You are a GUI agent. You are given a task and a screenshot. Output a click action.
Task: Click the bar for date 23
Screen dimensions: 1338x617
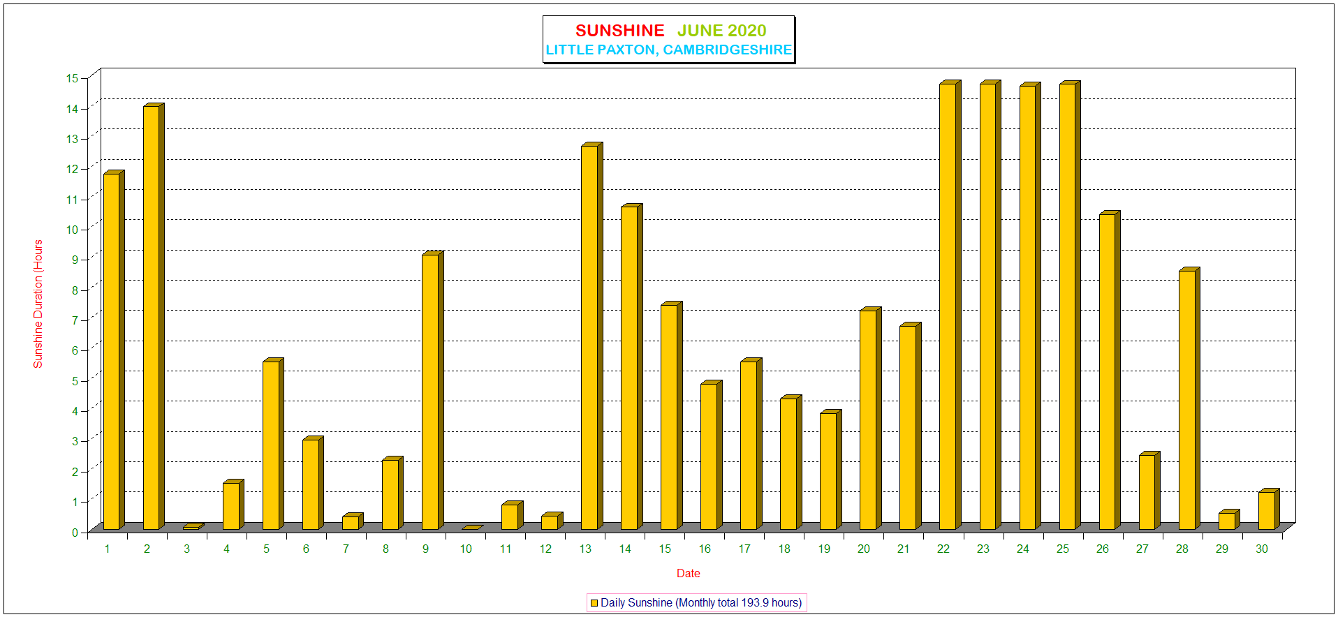click(x=990, y=305)
